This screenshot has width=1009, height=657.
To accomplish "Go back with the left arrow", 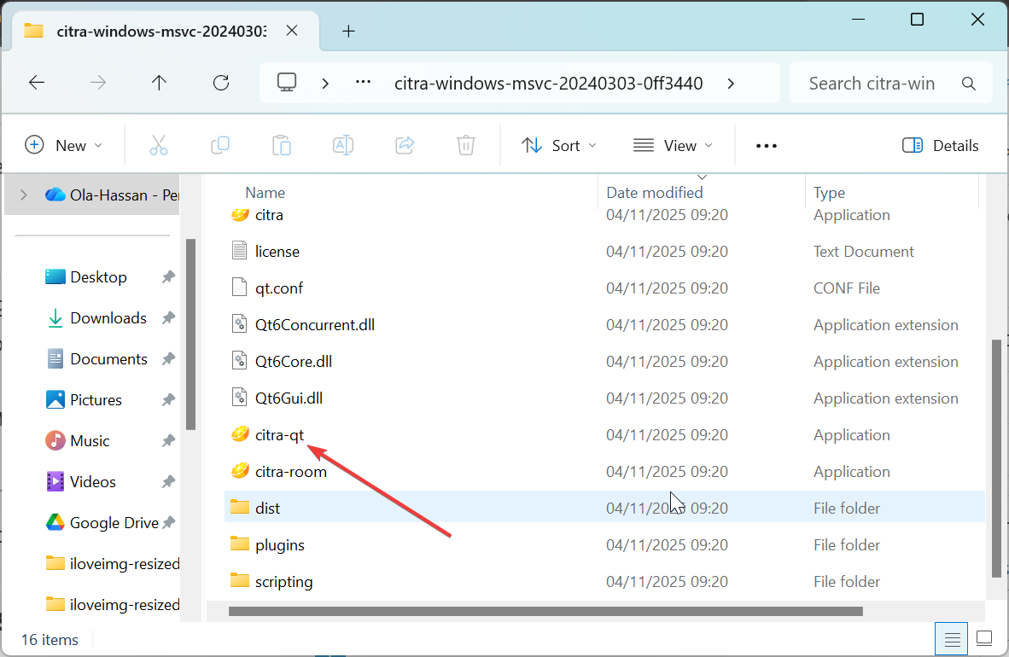I will pos(37,83).
